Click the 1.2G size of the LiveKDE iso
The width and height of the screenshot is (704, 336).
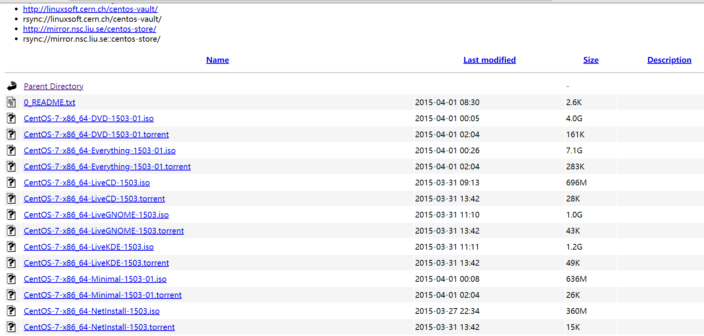pos(574,247)
